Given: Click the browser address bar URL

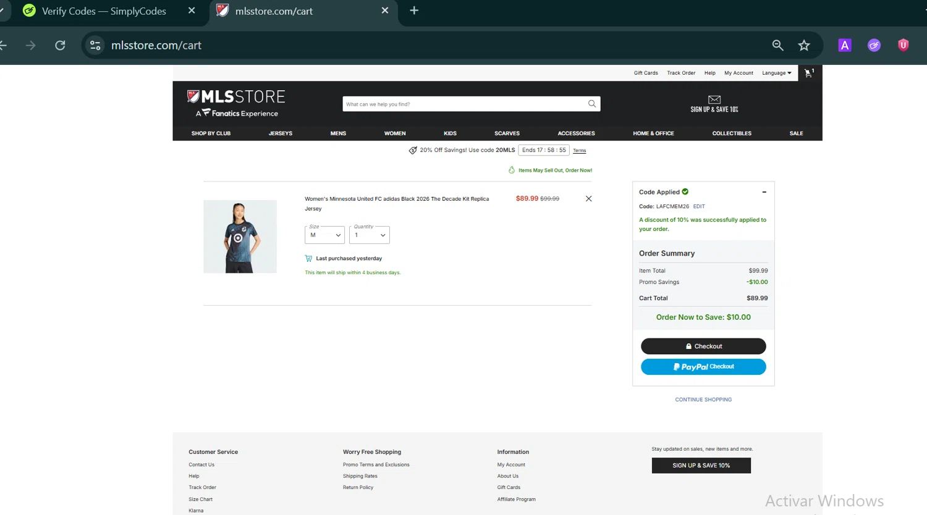Looking at the screenshot, I should [x=156, y=45].
